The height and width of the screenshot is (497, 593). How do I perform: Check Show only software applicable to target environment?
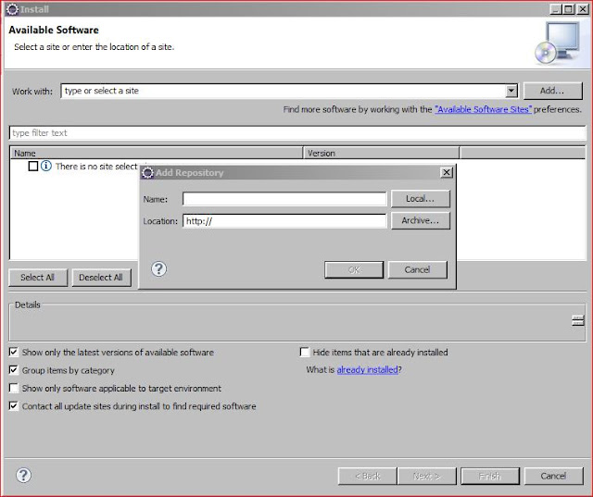(14, 388)
